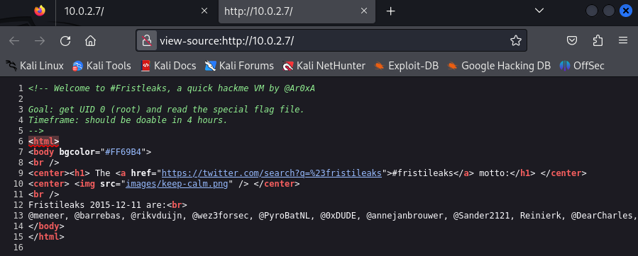This screenshot has height=256, width=638.
Task: Open the Pocket save icon
Action: (572, 40)
